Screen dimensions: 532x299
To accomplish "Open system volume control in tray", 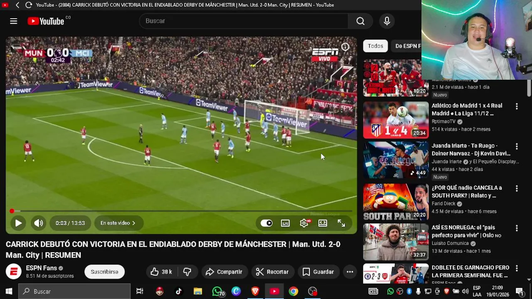I will click(x=465, y=292).
